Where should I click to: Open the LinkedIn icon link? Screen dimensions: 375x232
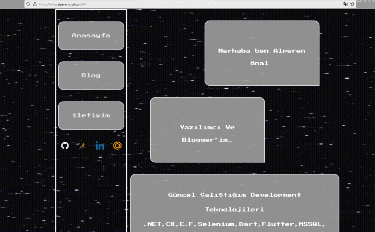[x=100, y=146]
